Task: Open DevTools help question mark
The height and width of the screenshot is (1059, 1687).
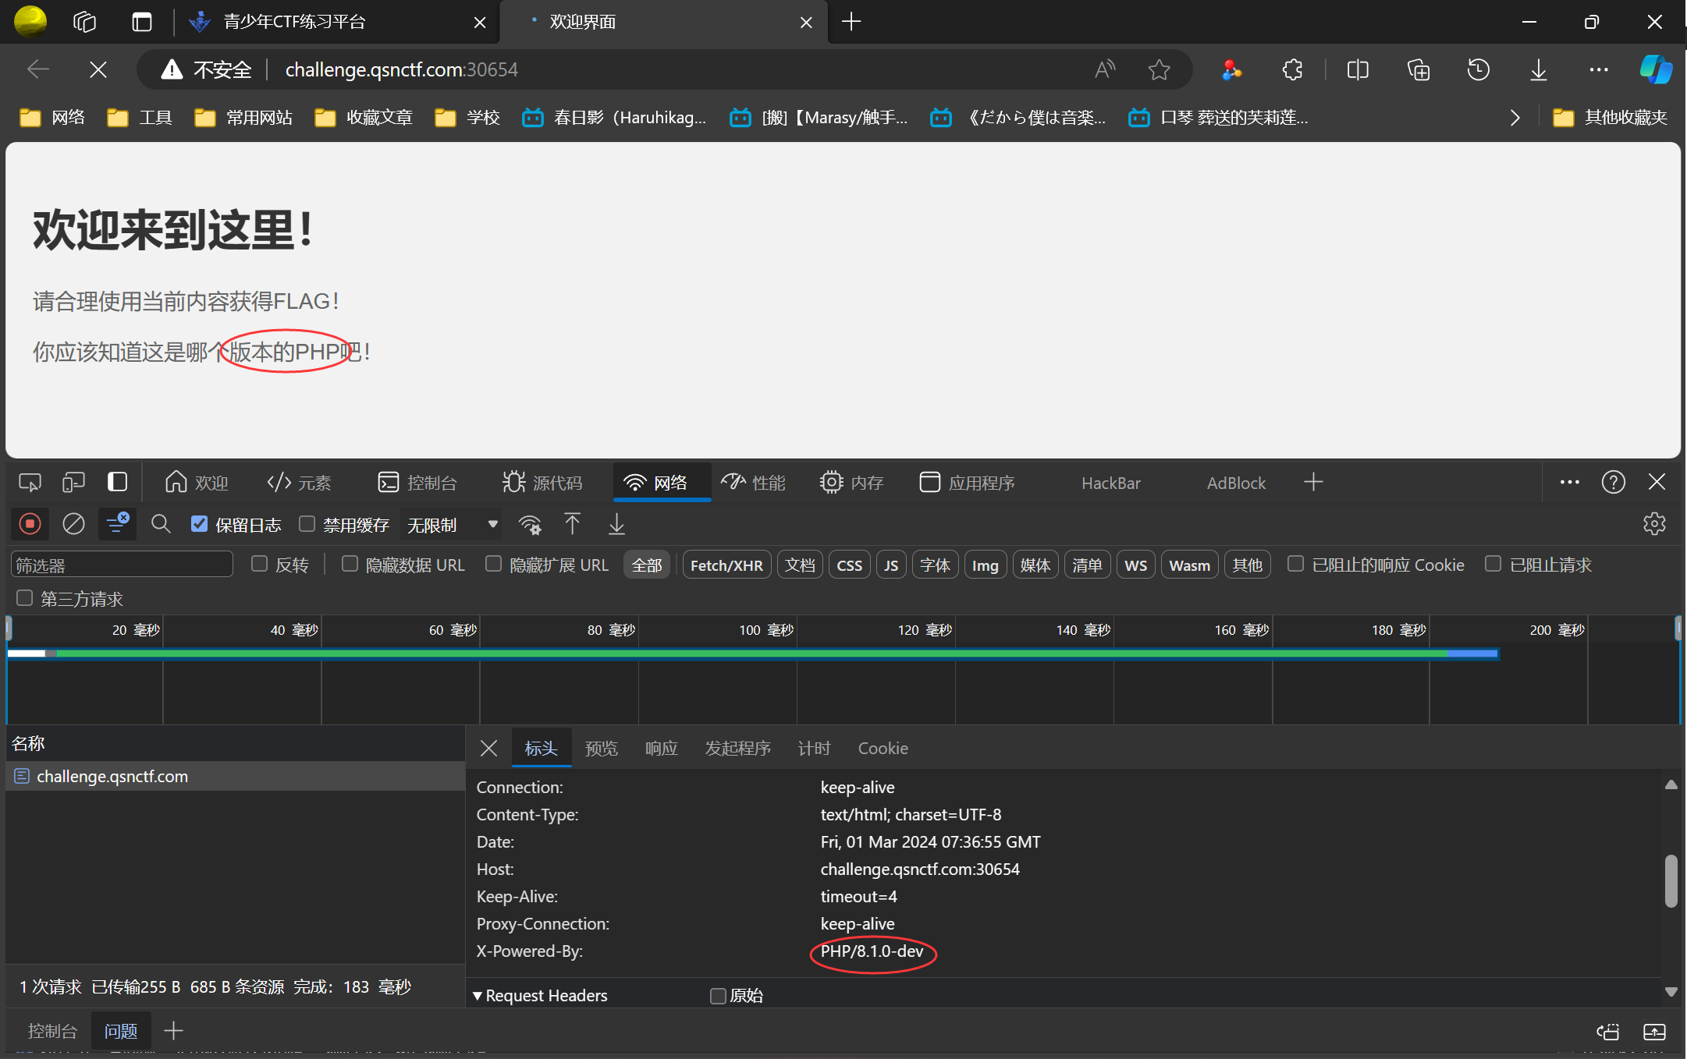Action: pos(1614,483)
